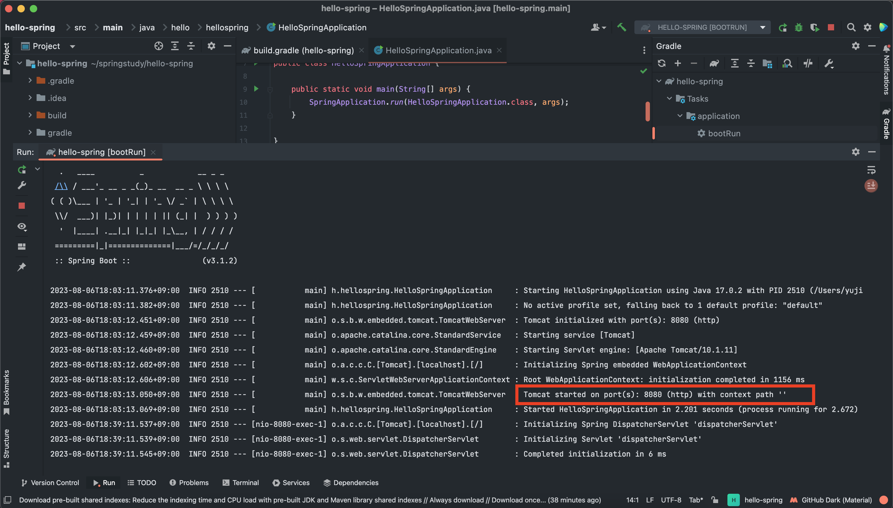The image size is (893, 508).
Task: Expand the .gradle folder
Action: click(x=30, y=81)
